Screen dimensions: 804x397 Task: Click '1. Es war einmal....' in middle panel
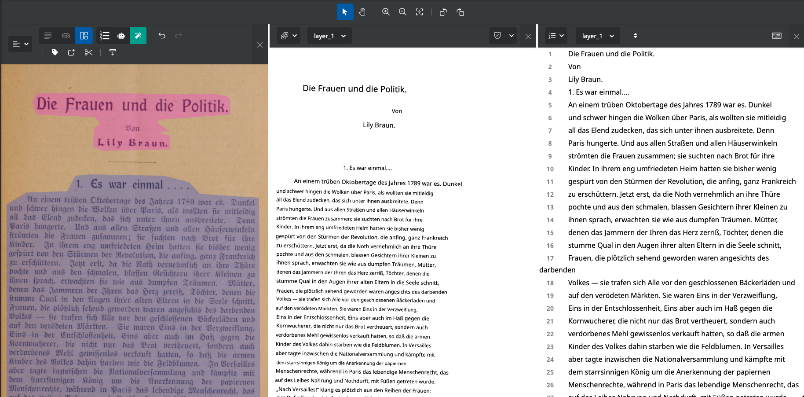(367, 168)
